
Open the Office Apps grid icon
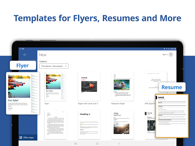tap(21, 138)
